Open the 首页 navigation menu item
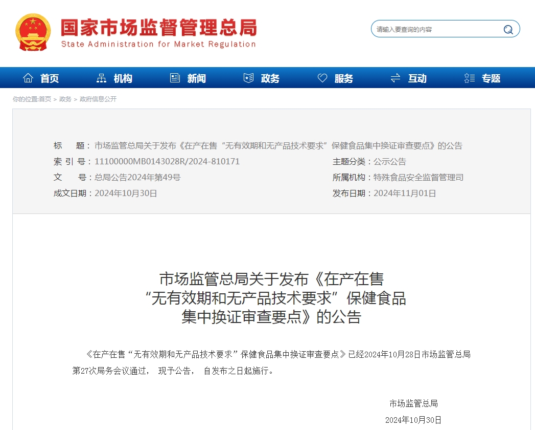Screen dimensions: 535x430 (x=50, y=78)
